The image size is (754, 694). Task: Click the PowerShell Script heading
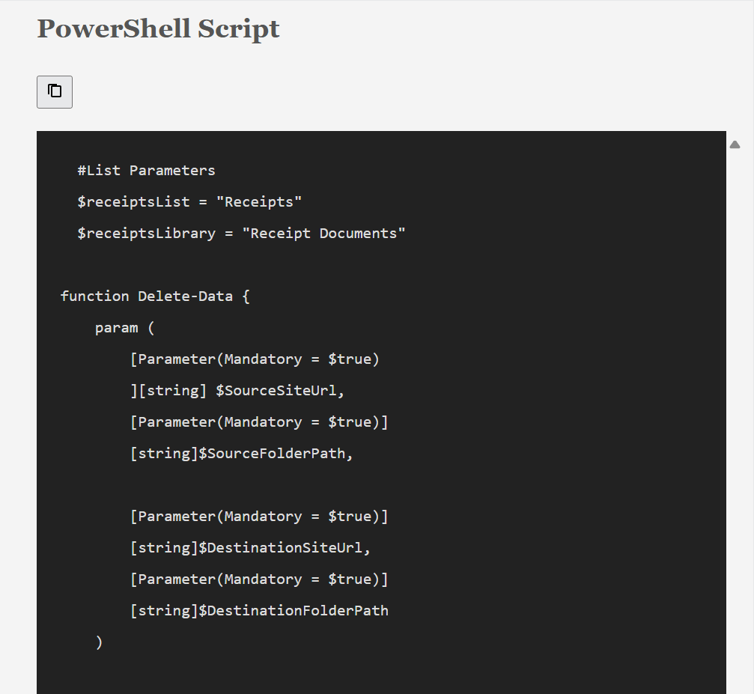pos(158,28)
